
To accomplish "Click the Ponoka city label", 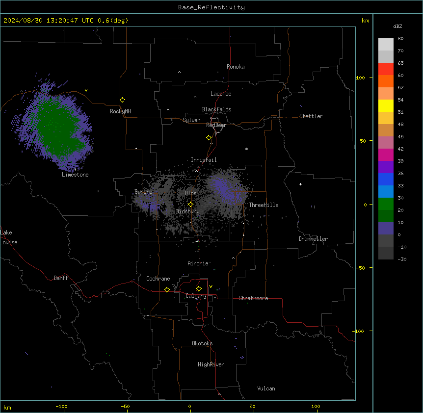I will tap(236, 67).
